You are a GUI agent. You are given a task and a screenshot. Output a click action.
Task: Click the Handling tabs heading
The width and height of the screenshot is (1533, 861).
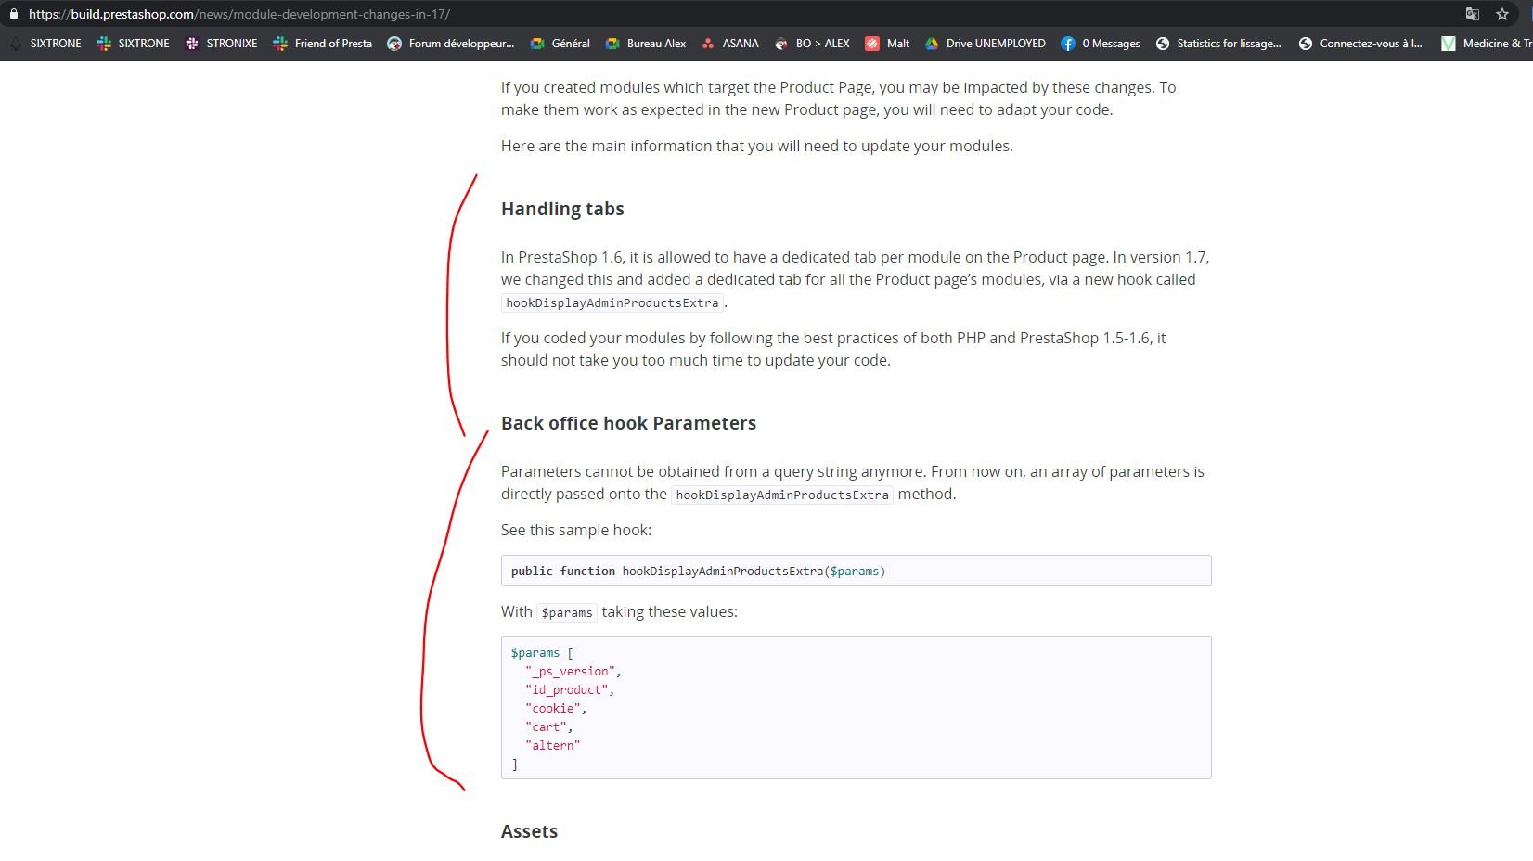pos(562,209)
